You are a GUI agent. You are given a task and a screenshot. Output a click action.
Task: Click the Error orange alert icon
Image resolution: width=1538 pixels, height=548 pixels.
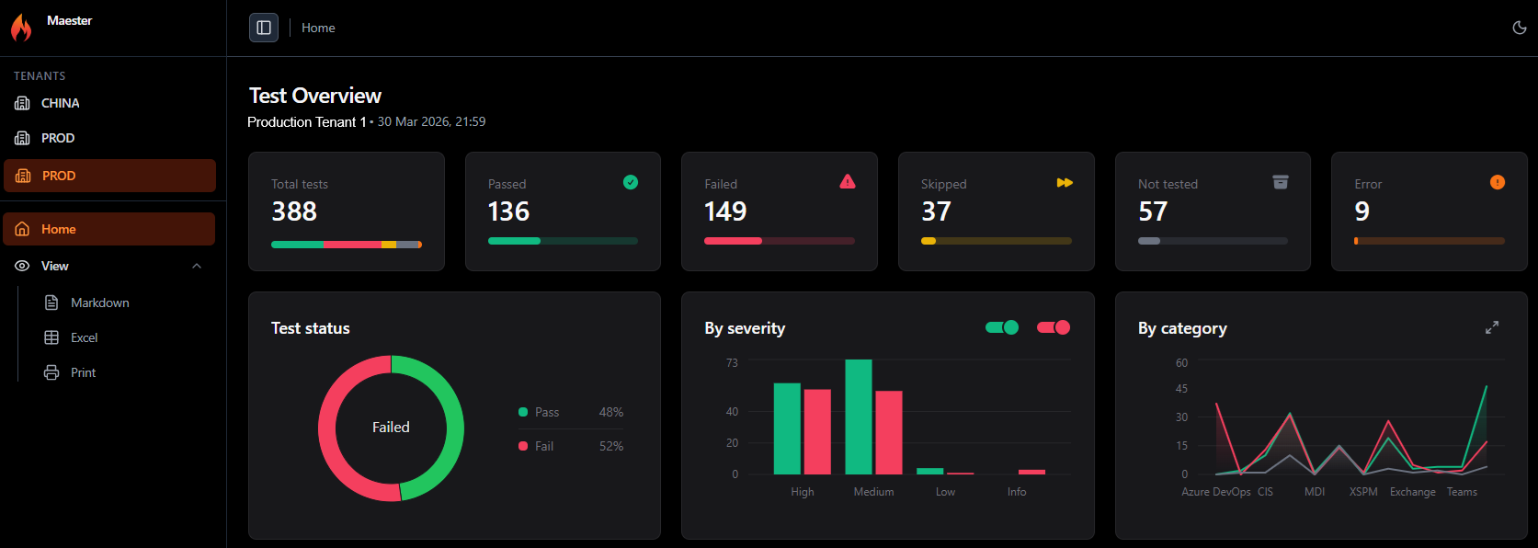1497,182
